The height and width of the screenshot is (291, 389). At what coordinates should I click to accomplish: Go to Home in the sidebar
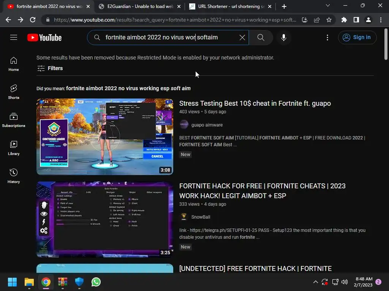coord(14,64)
